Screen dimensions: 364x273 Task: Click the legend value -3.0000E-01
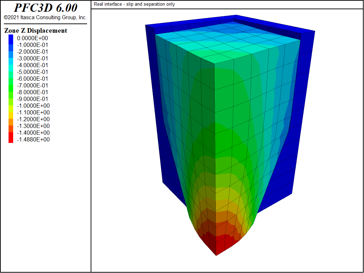[32, 59]
